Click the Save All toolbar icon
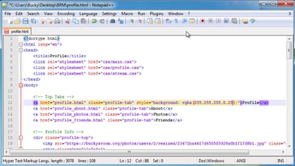The height and width of the screenshot is (166, 295). coord(34,21)
